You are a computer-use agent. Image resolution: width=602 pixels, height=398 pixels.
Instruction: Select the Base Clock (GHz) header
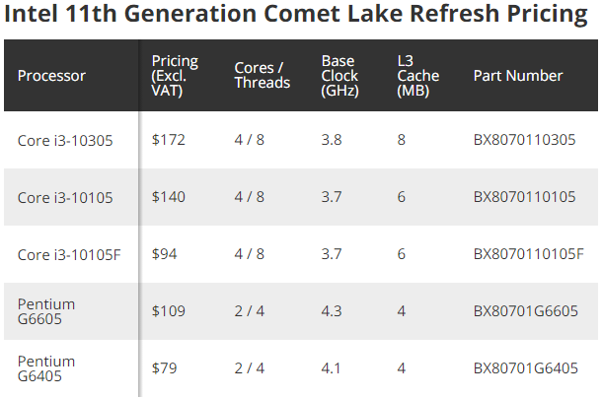point(341,76)
